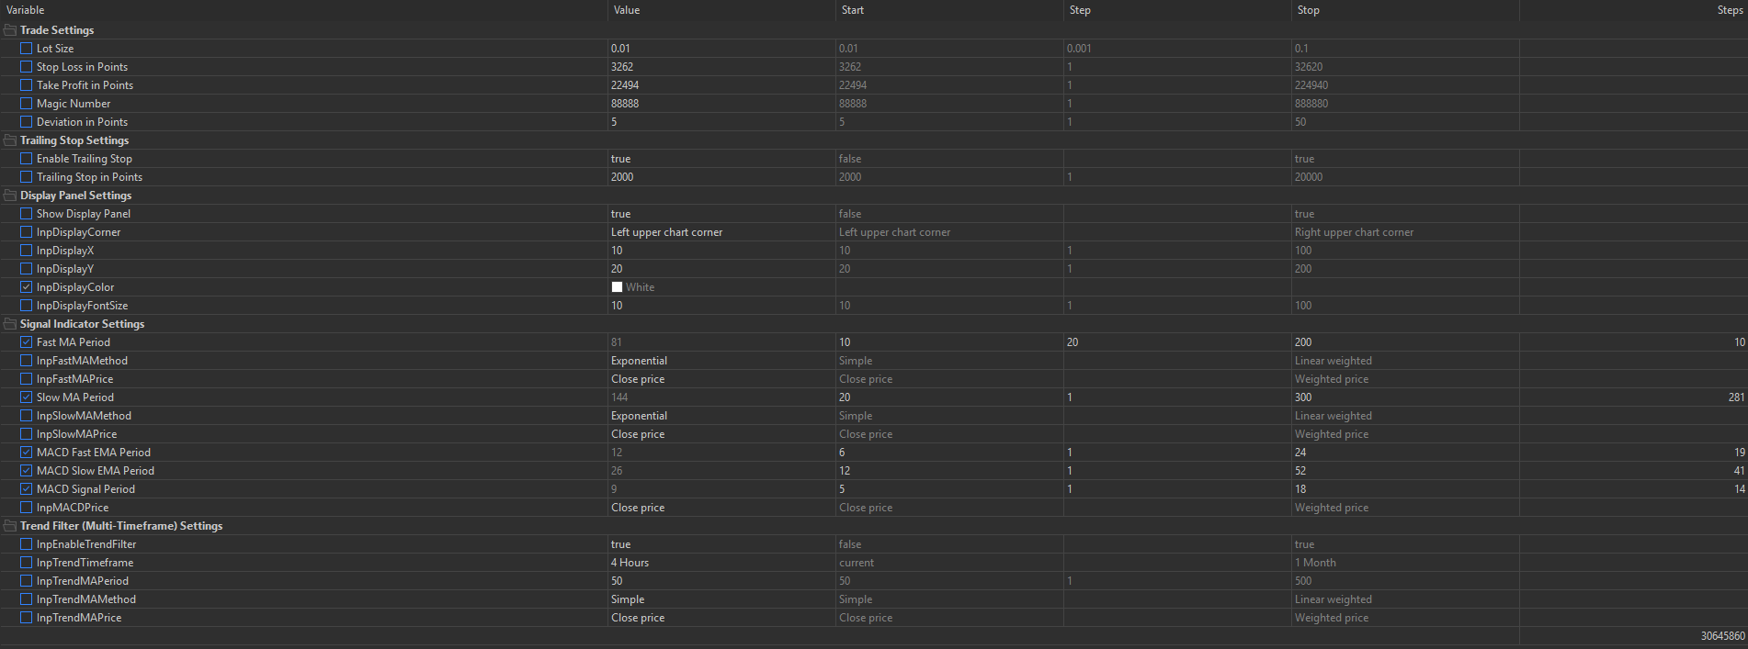The image size is (1748, 649).
Task: Click the Signal Indicator Settings folder icon
Action: tap(10, 324)
